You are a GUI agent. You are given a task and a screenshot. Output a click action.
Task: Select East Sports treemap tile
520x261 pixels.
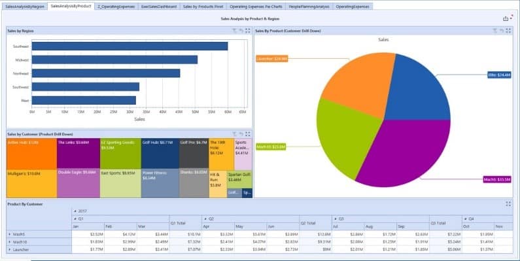[x=121, y=183]
